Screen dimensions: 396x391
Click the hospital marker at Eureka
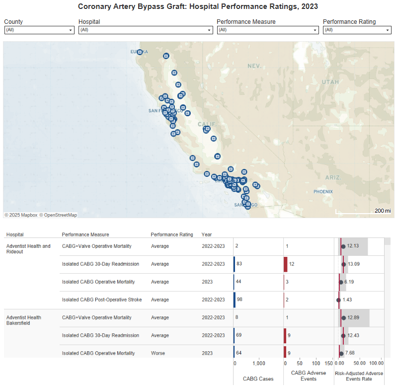point(140,52)
